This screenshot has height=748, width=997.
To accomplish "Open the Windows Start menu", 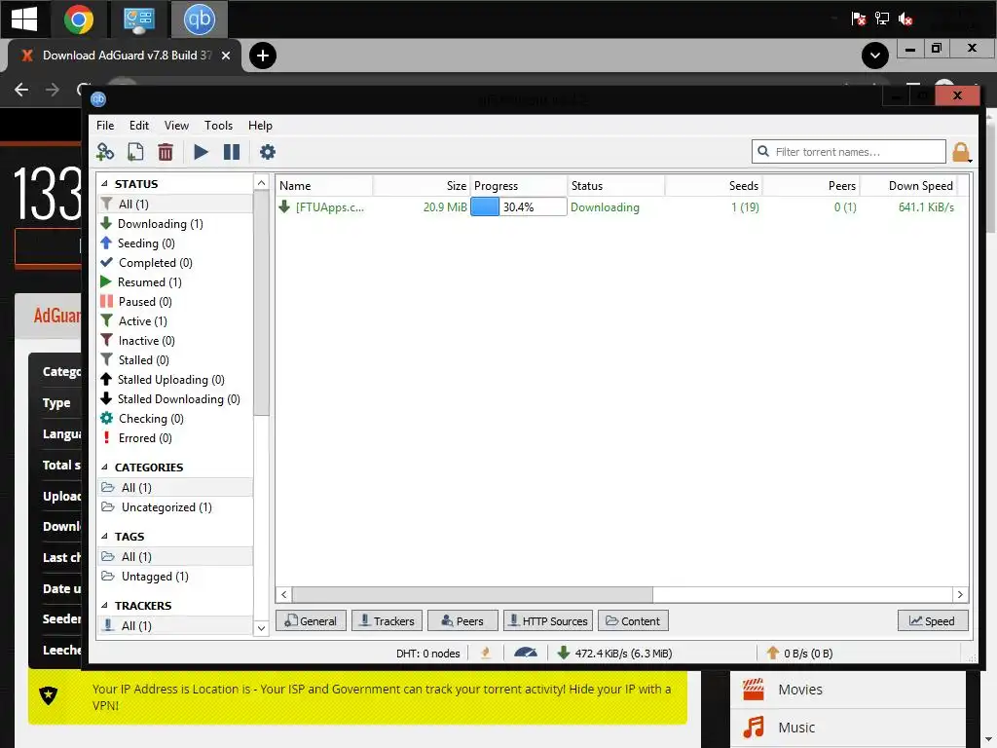I will click(x=24, y=19).
